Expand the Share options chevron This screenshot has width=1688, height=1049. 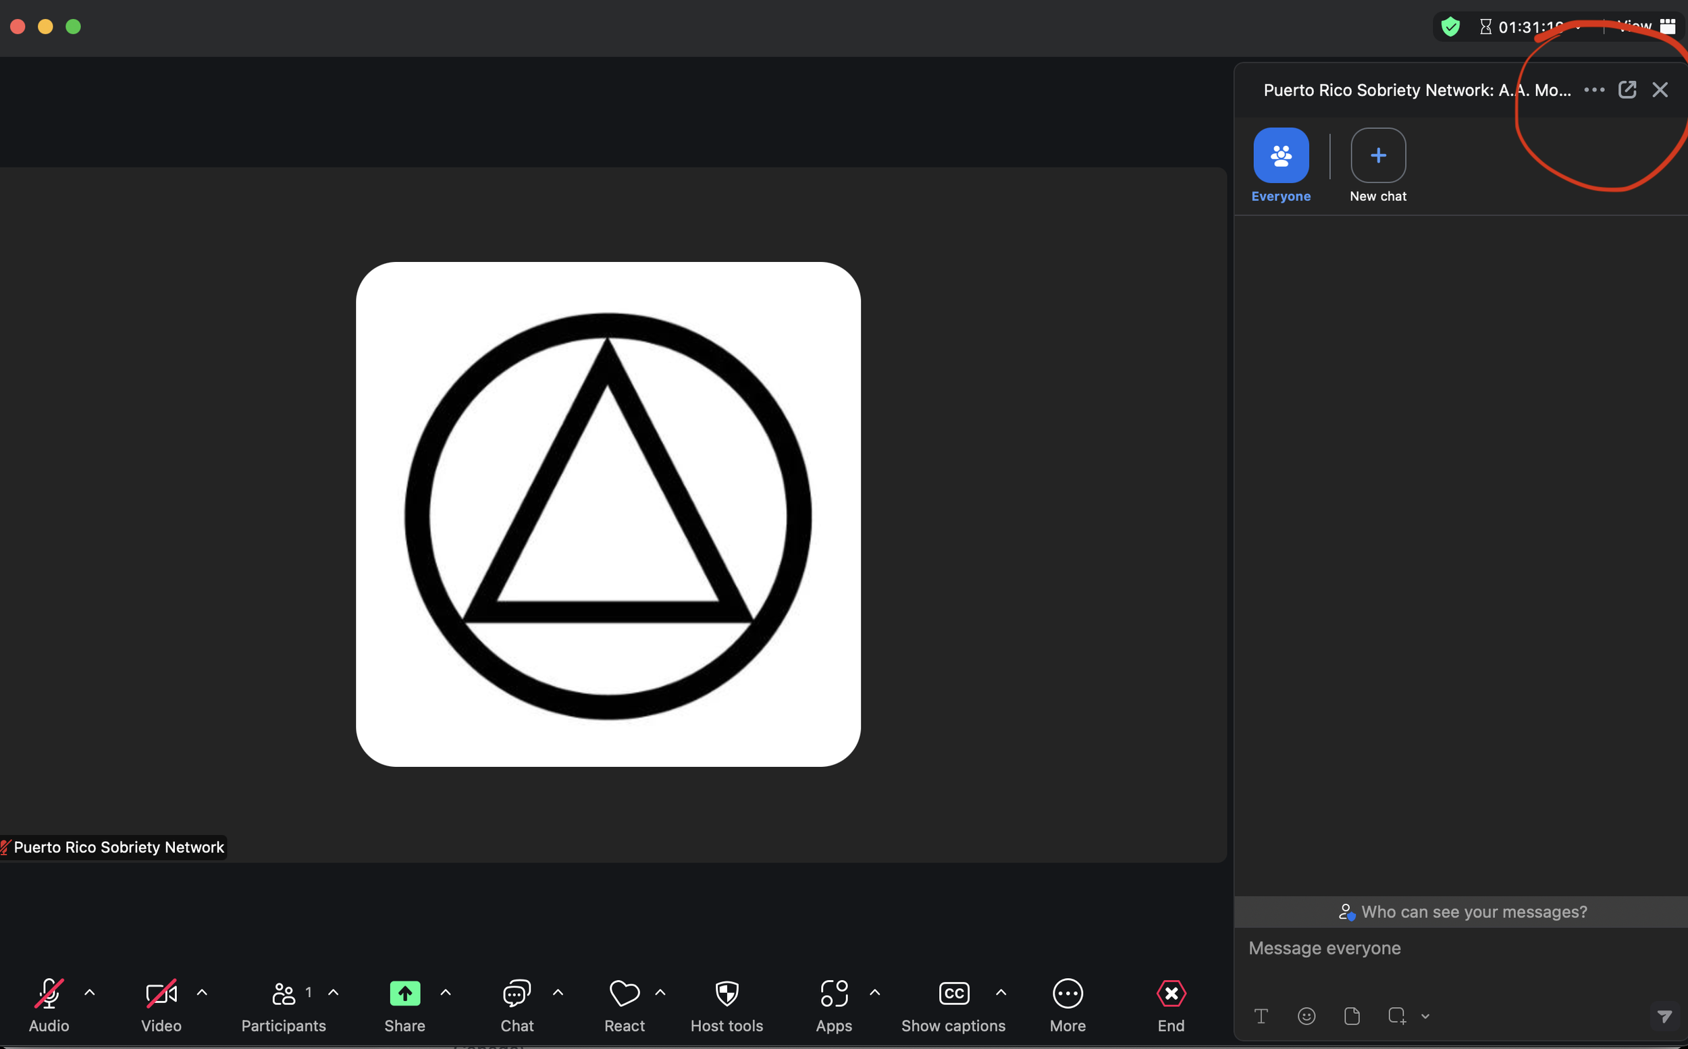pos(446,993)
